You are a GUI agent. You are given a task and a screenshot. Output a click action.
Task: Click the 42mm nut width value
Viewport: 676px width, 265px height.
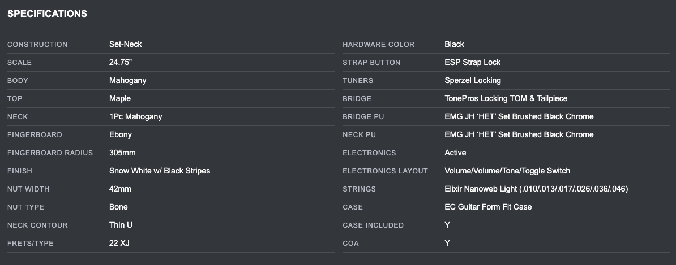tap(120, 189)
